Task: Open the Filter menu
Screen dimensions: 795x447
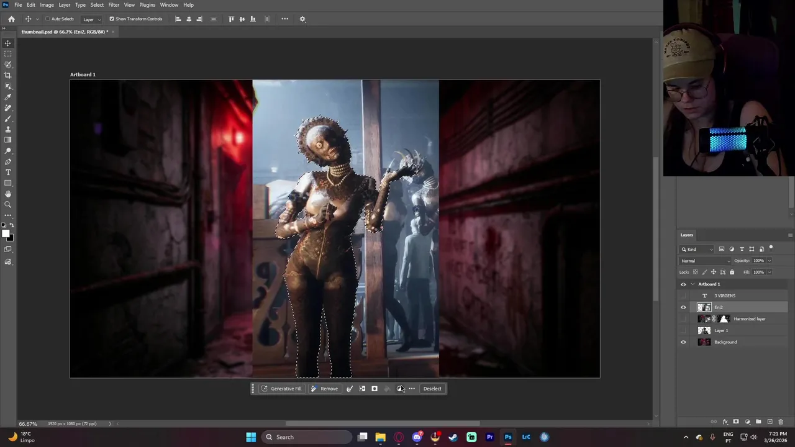Action: tap(114, 5)
